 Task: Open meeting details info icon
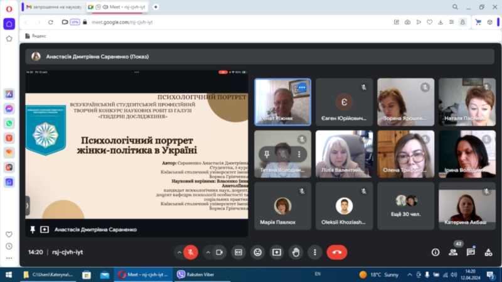coord(435,252)
